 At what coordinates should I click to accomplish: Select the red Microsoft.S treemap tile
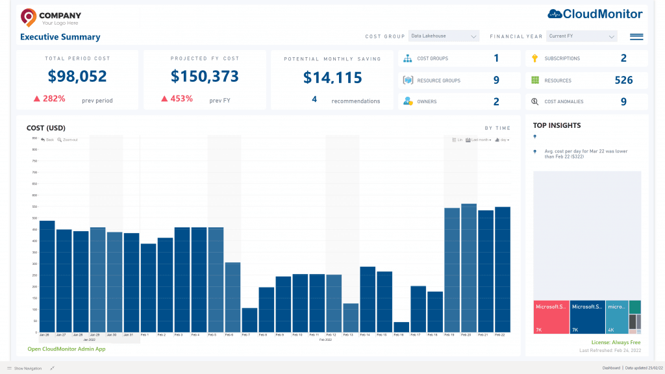[x=551, y=317]
